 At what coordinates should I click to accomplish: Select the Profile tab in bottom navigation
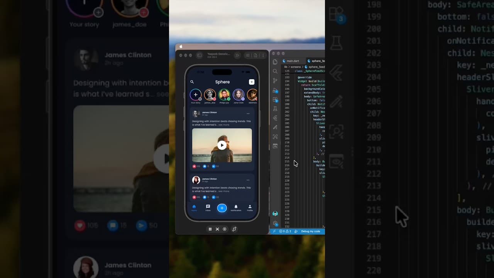250,208
